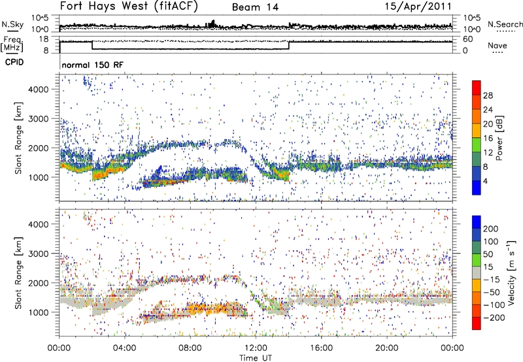523x362 pixels.
Task: Click the '-15' velocity scale value
Action: click(x=492, y=280)
